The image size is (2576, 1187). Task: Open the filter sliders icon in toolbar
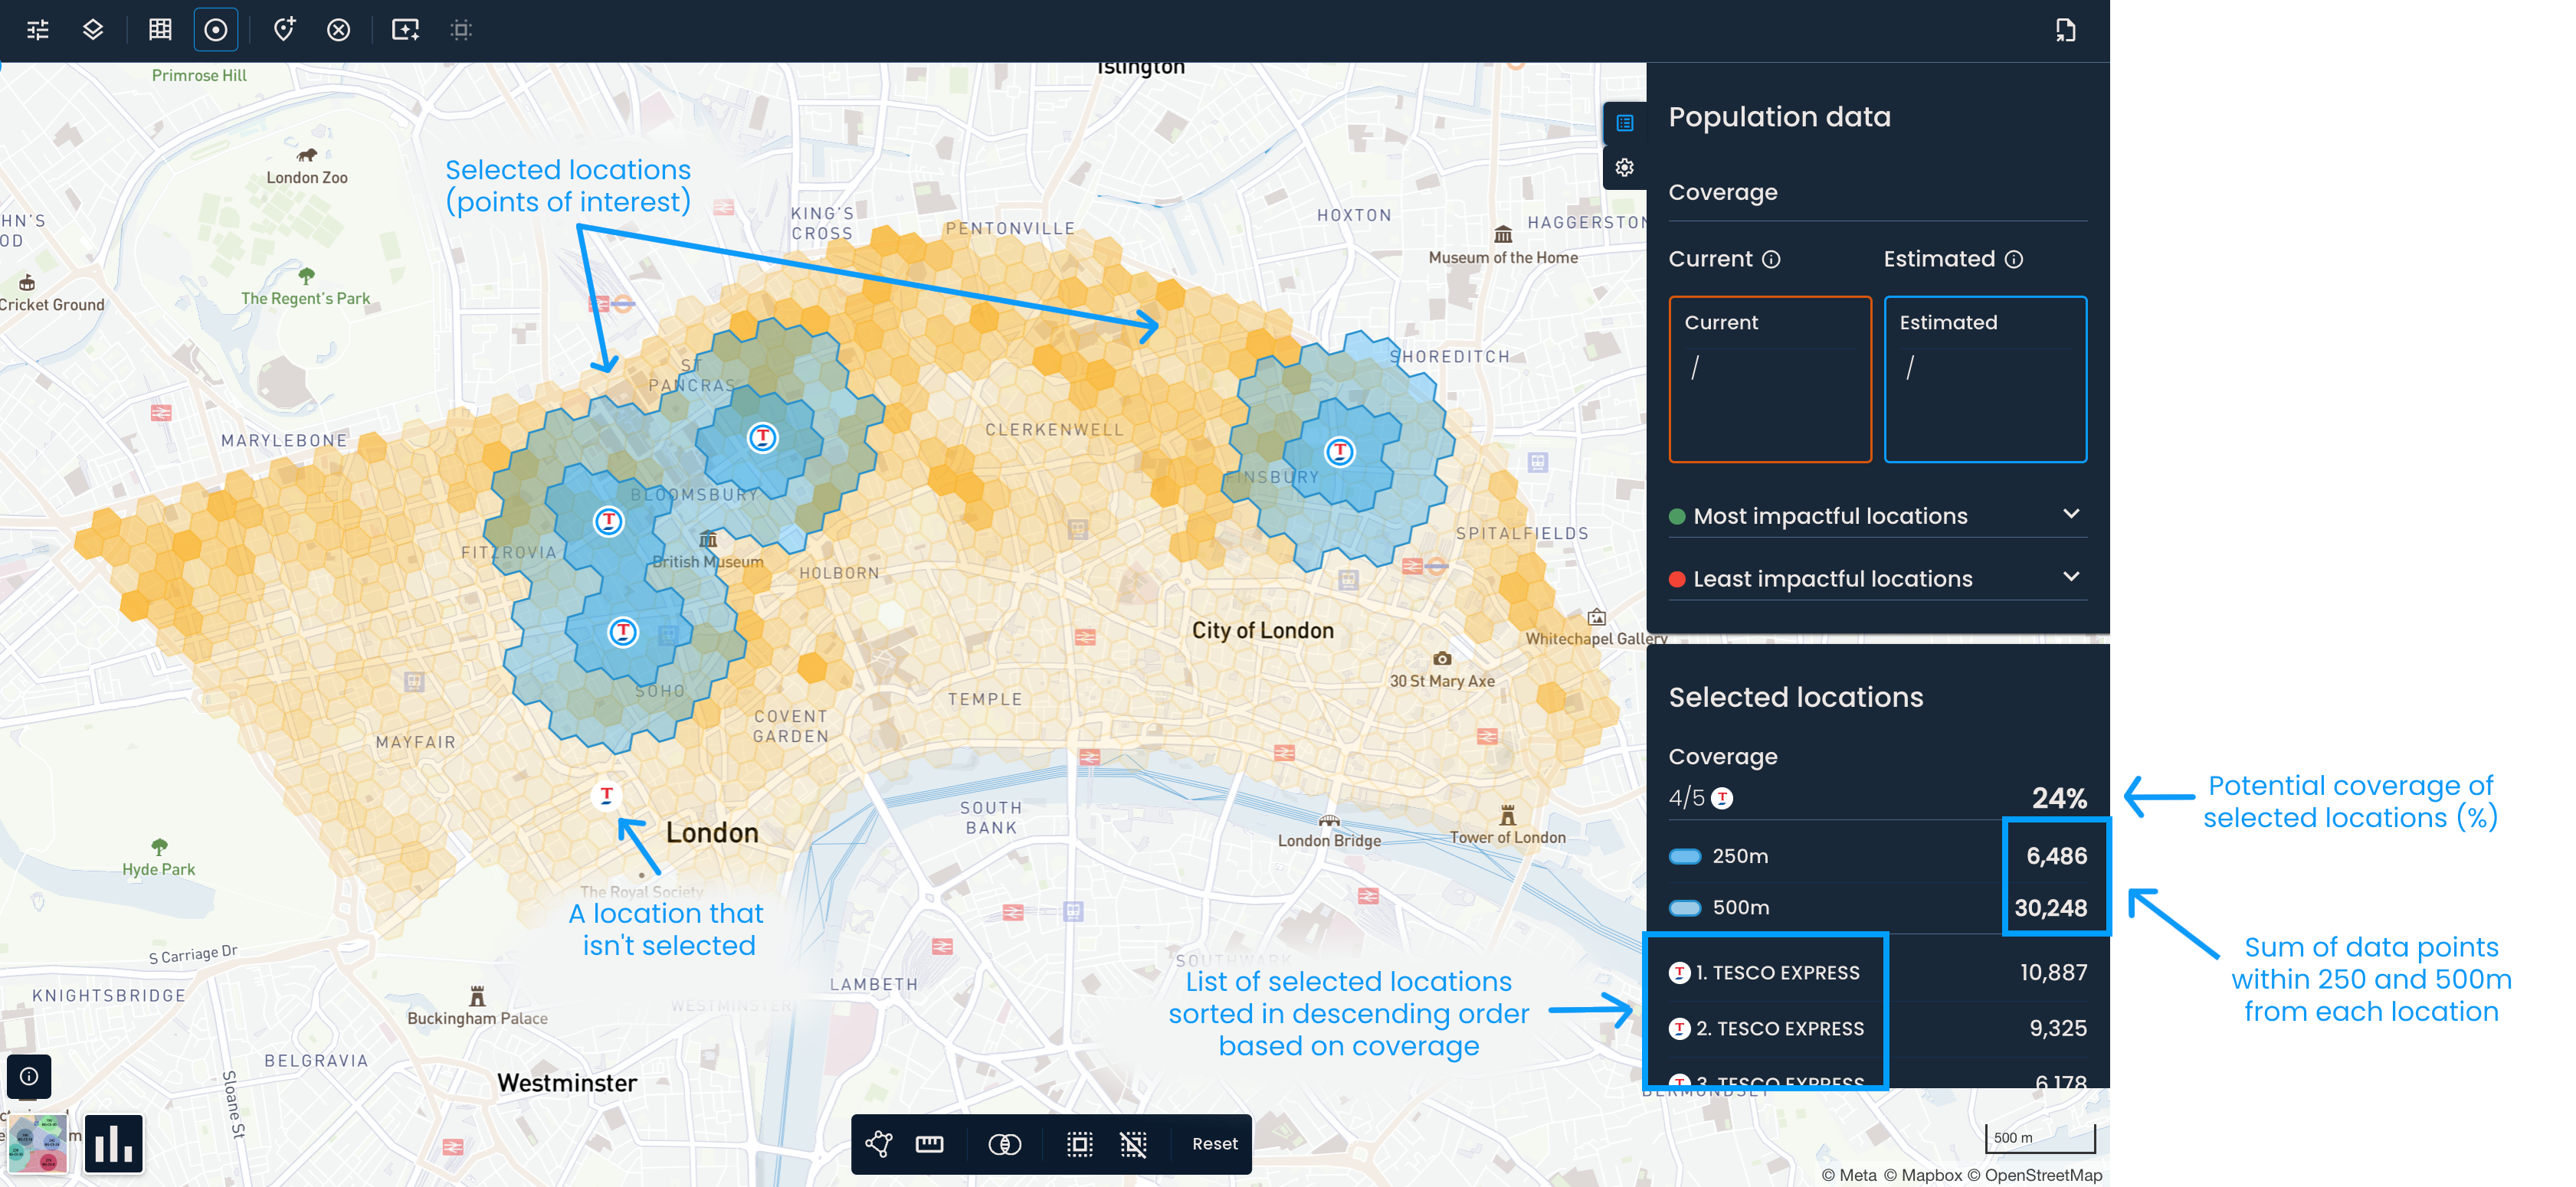tap(38, 30)
